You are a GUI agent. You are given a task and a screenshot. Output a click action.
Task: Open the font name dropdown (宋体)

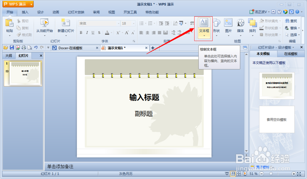pos(119,24)
